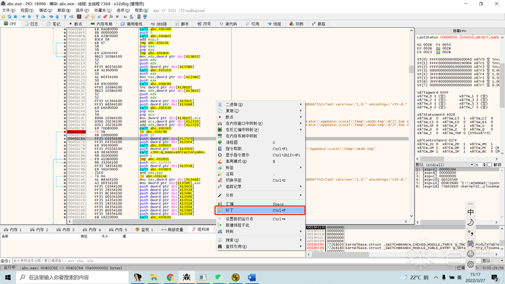Click the restart debuggee toolbar icon
This screenshot has height=284, width=505.
(9, 16)
